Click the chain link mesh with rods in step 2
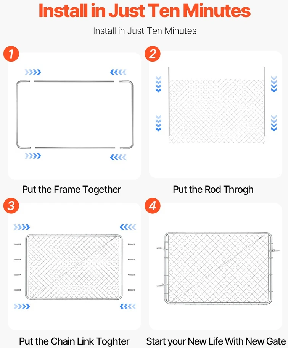The image size is (288, 348). point(217,106)
